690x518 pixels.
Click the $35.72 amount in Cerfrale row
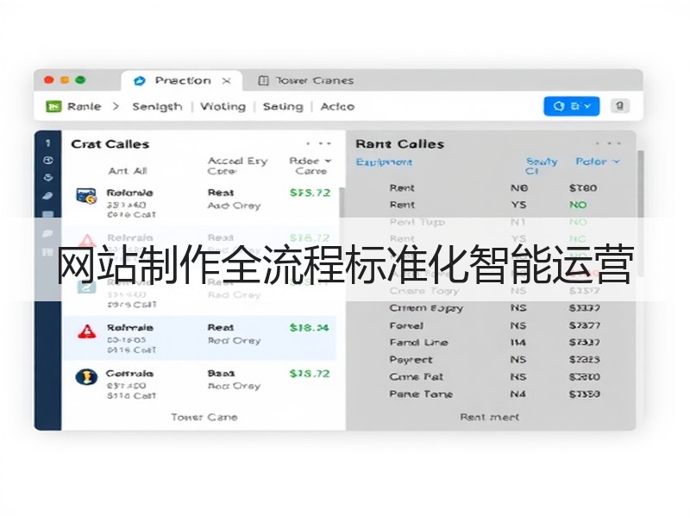(310, 374)
